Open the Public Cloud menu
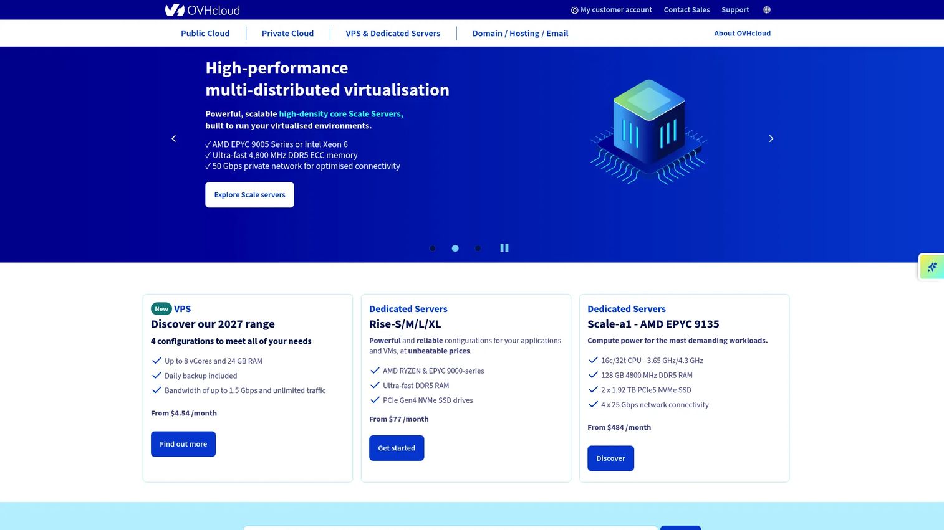 (x=205, y=34)
